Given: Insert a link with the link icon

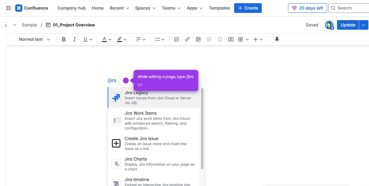Looking at the screenshot, I should pyautogui.click(x=187, y=39).
